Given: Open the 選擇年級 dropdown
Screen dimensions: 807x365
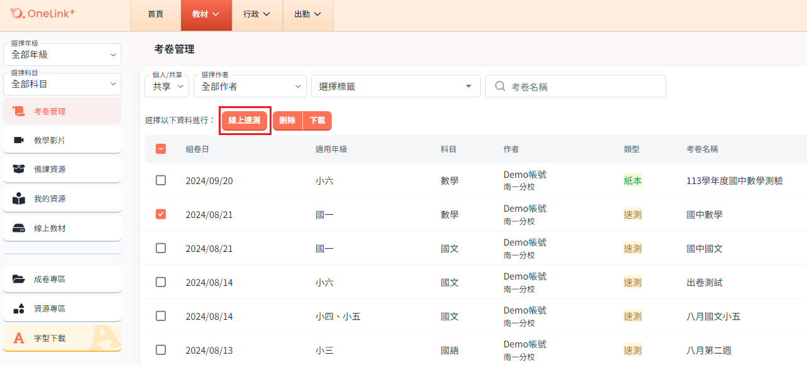Looking at the screenshot, I should click(62, 54).
